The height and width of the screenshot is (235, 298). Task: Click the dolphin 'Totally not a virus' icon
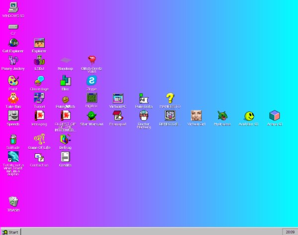click(x=13, y=157)
